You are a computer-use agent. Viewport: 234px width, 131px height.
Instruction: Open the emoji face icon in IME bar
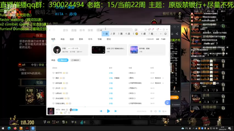pos(165,34)
